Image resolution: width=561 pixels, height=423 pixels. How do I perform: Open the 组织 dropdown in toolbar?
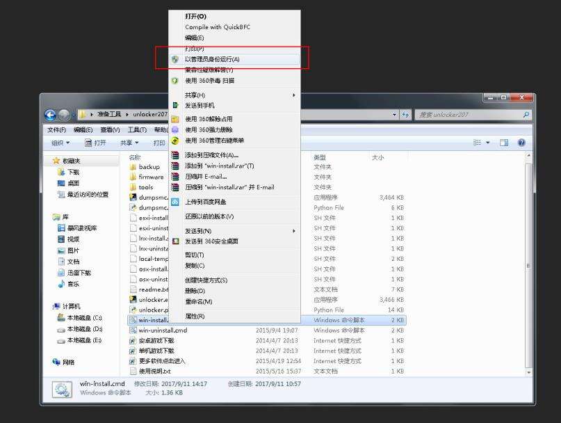tap(60, 143)
